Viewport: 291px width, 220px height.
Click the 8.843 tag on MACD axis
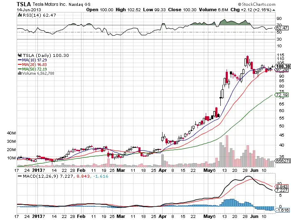pyautogui.click(x=281, y=186)
